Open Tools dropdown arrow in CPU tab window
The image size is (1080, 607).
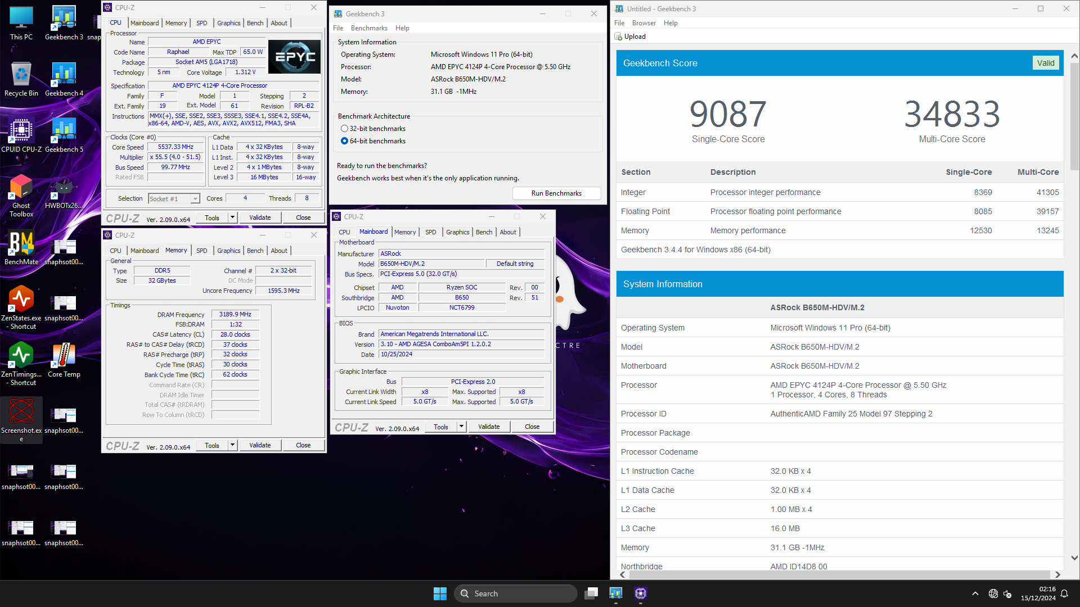(x=232, y=218)
